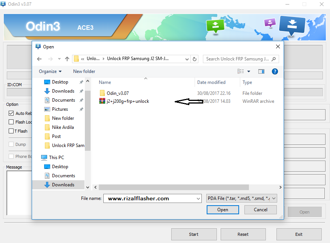Enable the Flash Lock checkbox
Screen dimensions: 330x243
click(11, 122)
